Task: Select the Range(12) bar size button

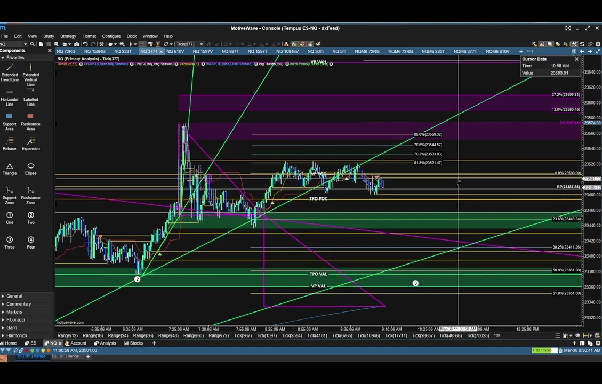Action: point(67,335)
